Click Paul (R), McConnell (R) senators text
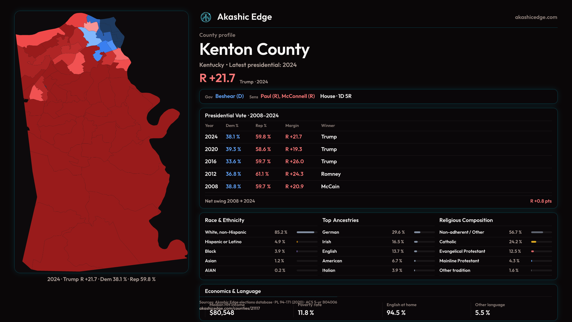Viewport: 572px width, 322px height. pyautogui.click(x=287, y=96)
